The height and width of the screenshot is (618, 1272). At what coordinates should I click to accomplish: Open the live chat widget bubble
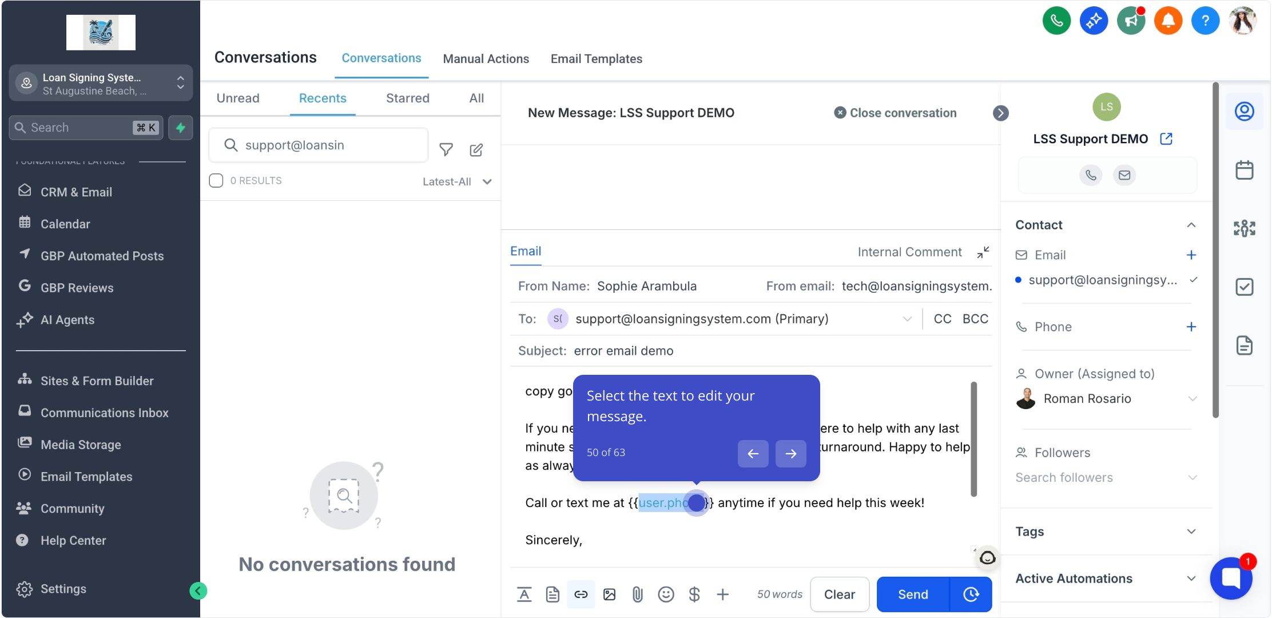click(x=1231, y=578)
